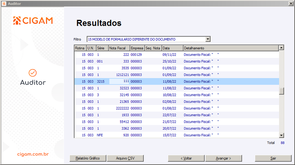Export using the Arquivo CSV button
Viewport: 295px width, 165px height.
(x=125, y=158)
